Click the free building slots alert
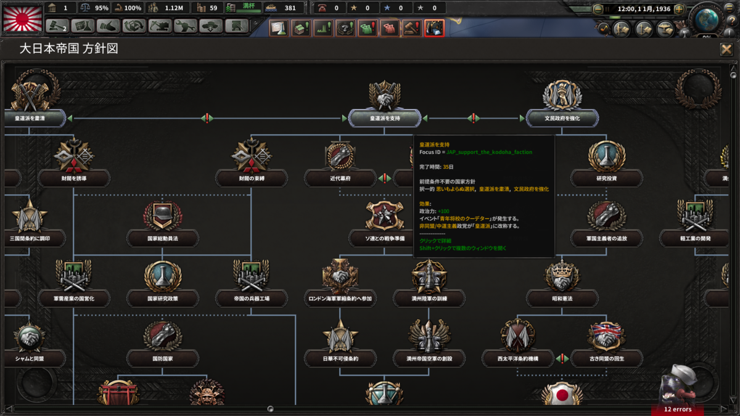Screen dimensions: 740x416 301,28
